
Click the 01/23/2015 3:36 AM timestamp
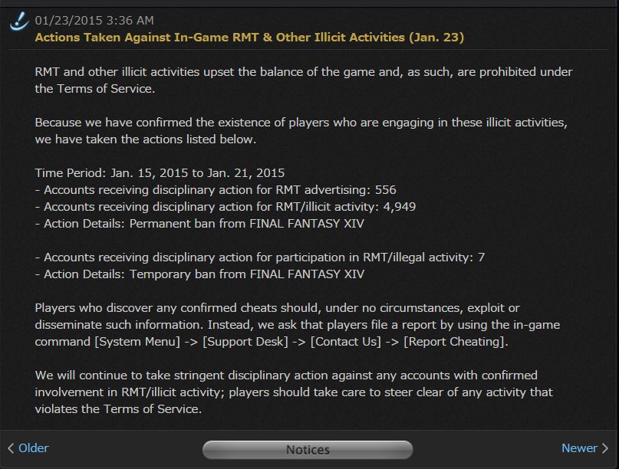click(94, 21)
